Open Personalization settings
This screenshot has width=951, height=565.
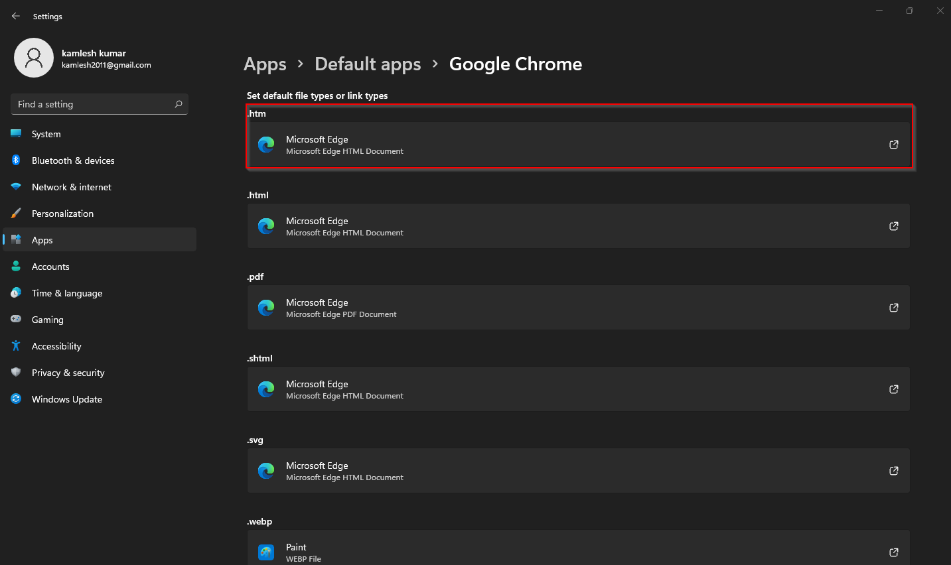[100, 214]
